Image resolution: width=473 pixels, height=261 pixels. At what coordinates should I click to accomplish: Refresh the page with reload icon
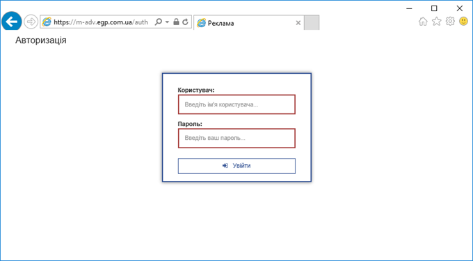point(186,22)
